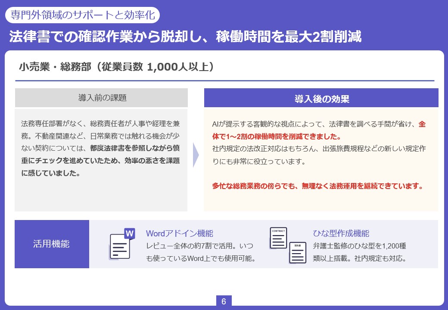This screenshot has width=448, height=310.
Task: Click the 契約書 document icon
Action: (x=297, y=253)
